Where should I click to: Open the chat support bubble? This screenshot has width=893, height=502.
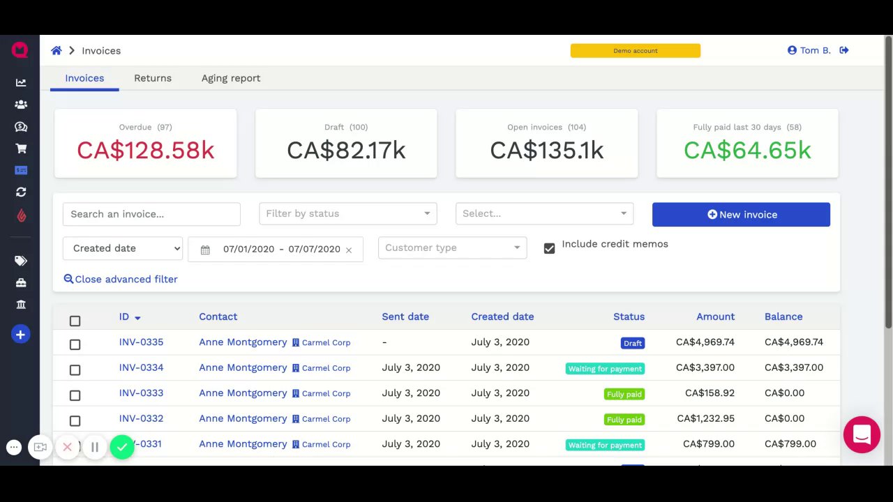(862, 434)
